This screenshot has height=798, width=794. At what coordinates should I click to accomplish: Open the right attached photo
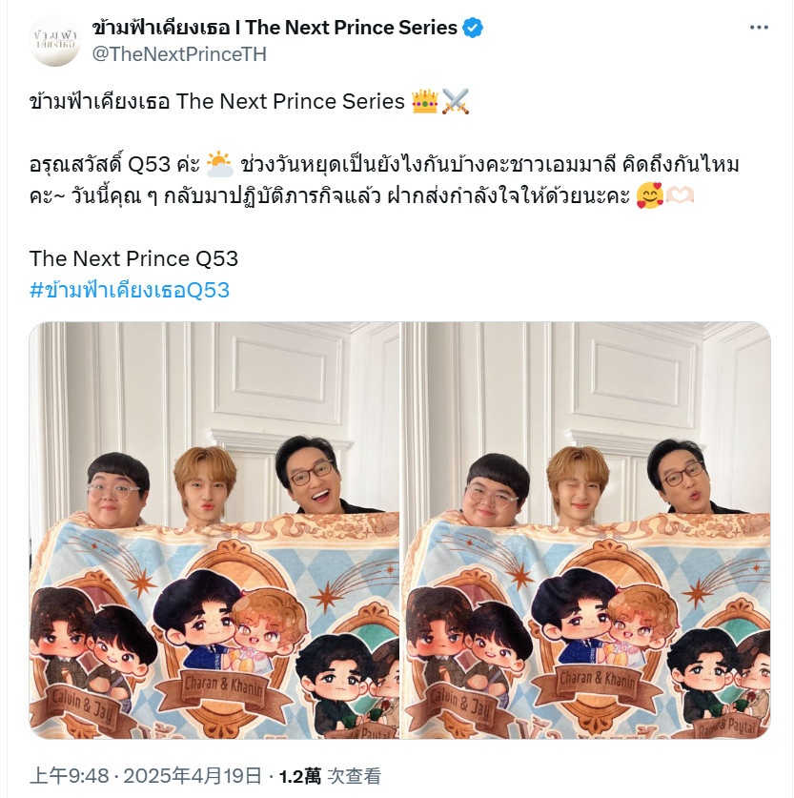(586, 530)
